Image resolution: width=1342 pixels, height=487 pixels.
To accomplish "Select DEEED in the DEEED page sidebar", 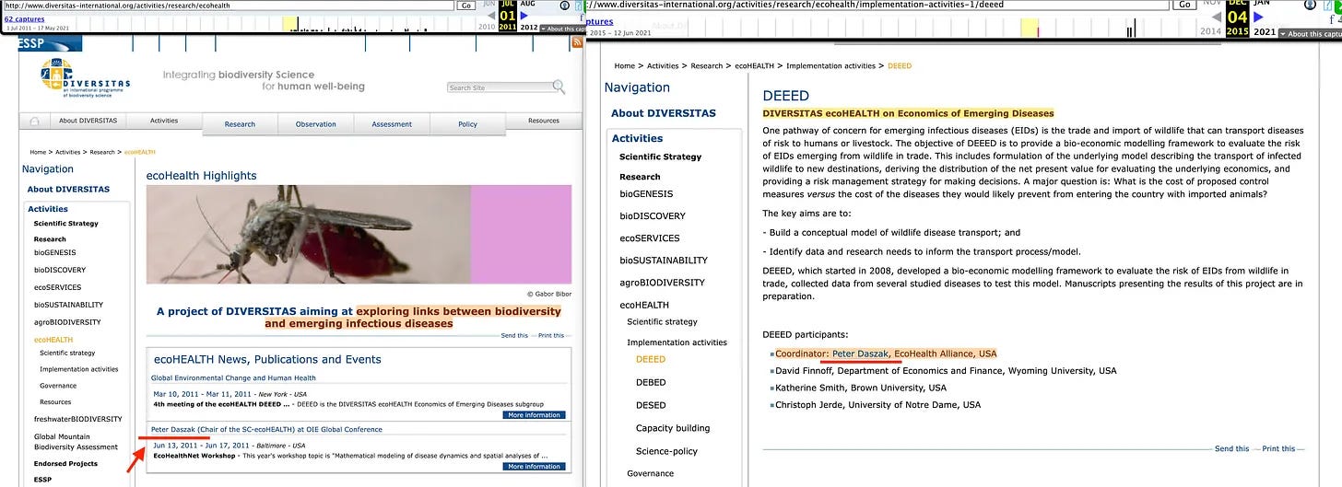I will [651, 360].
